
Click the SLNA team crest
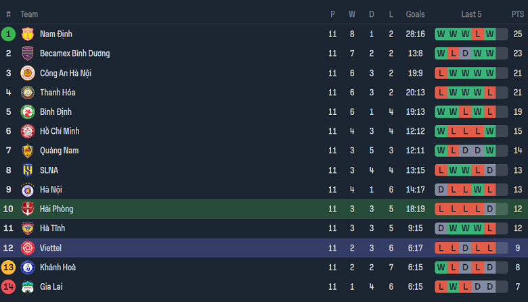[28, 170]
